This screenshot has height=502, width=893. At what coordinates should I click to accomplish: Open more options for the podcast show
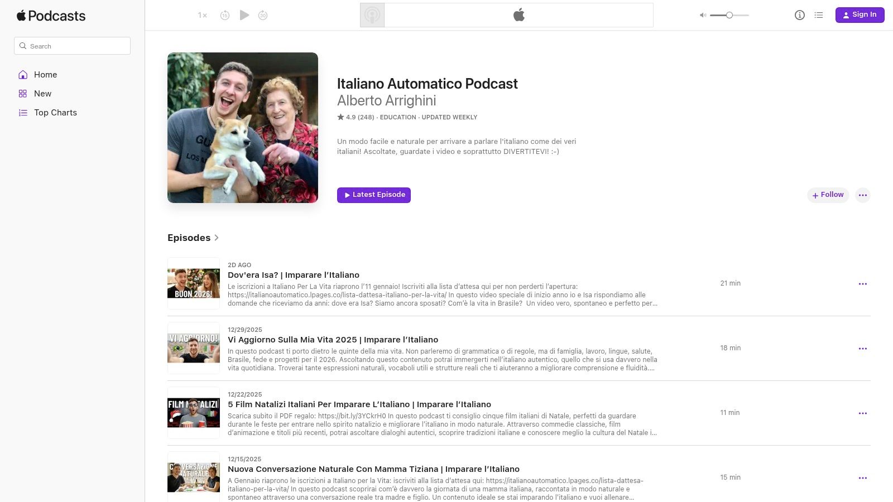(863, 195)
